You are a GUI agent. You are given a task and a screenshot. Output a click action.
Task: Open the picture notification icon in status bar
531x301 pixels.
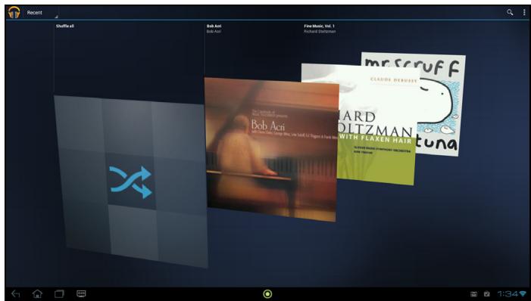click(x=473, y=294)
